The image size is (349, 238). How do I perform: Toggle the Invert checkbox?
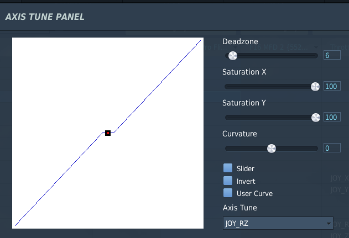(228, 181)
